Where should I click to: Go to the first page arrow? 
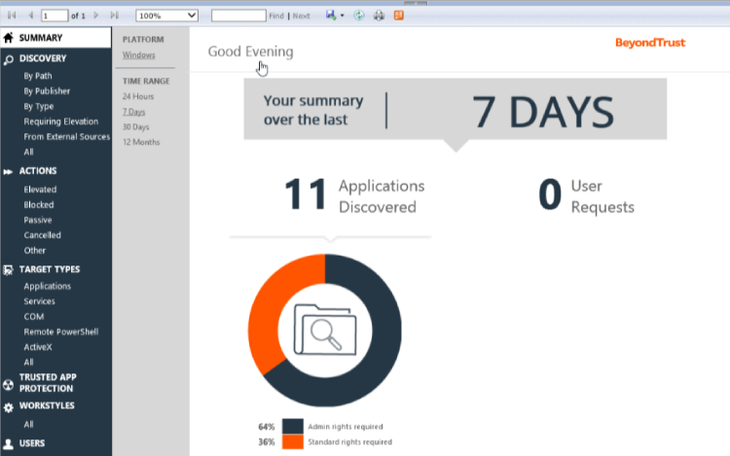[x=12, y=16]
